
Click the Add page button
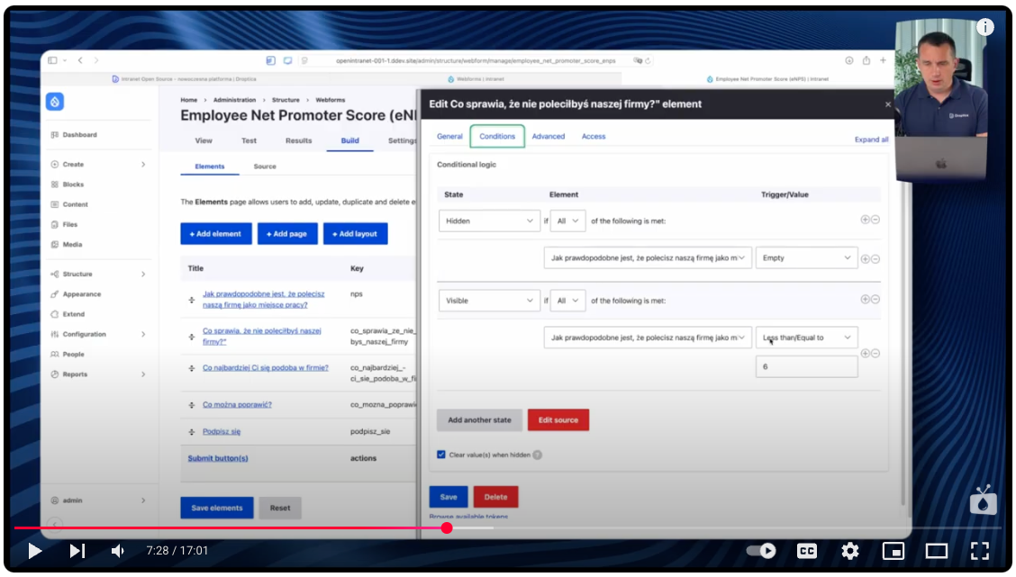coord(287,234)
